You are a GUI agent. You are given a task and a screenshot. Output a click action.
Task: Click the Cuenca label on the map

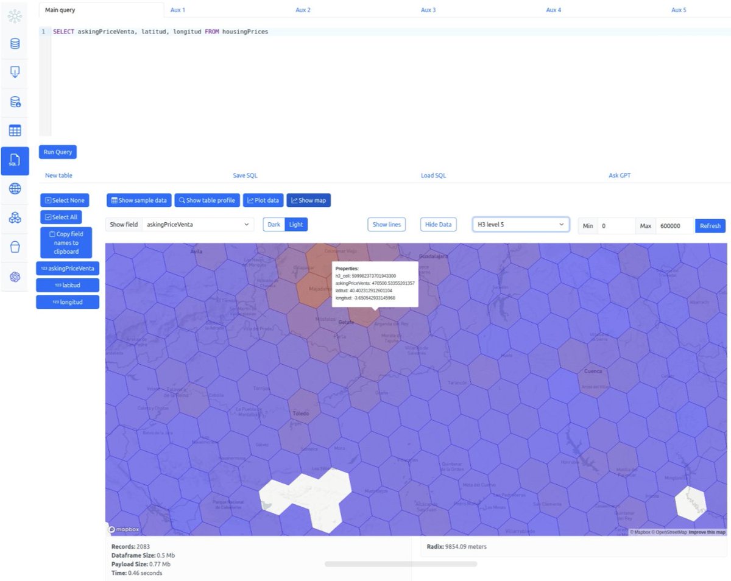point(593,371)
